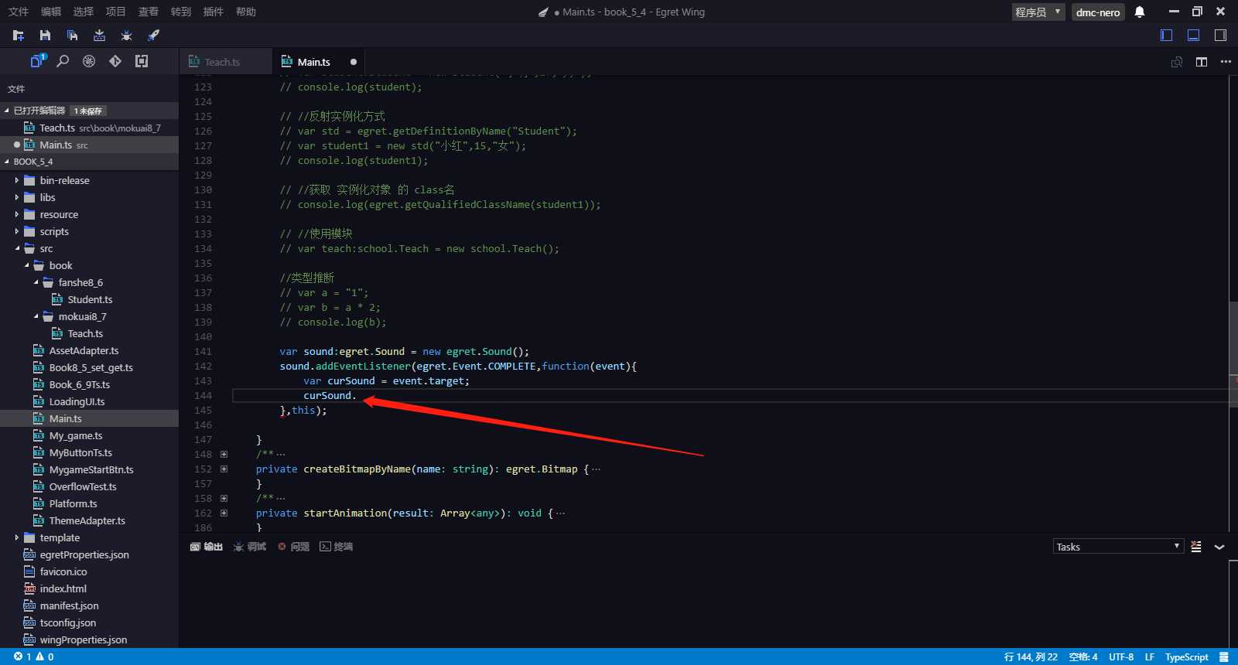
Task: Click the build project toolbar icon
Action: coord(99,36)
